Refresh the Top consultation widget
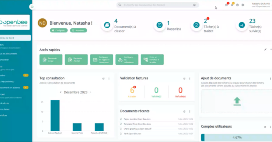Screen dimensions: 272x142 pyautogui.click(x=104, y=79)
